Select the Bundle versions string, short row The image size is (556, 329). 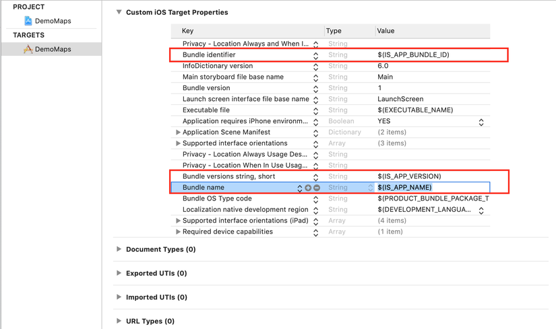click(228, 176)
